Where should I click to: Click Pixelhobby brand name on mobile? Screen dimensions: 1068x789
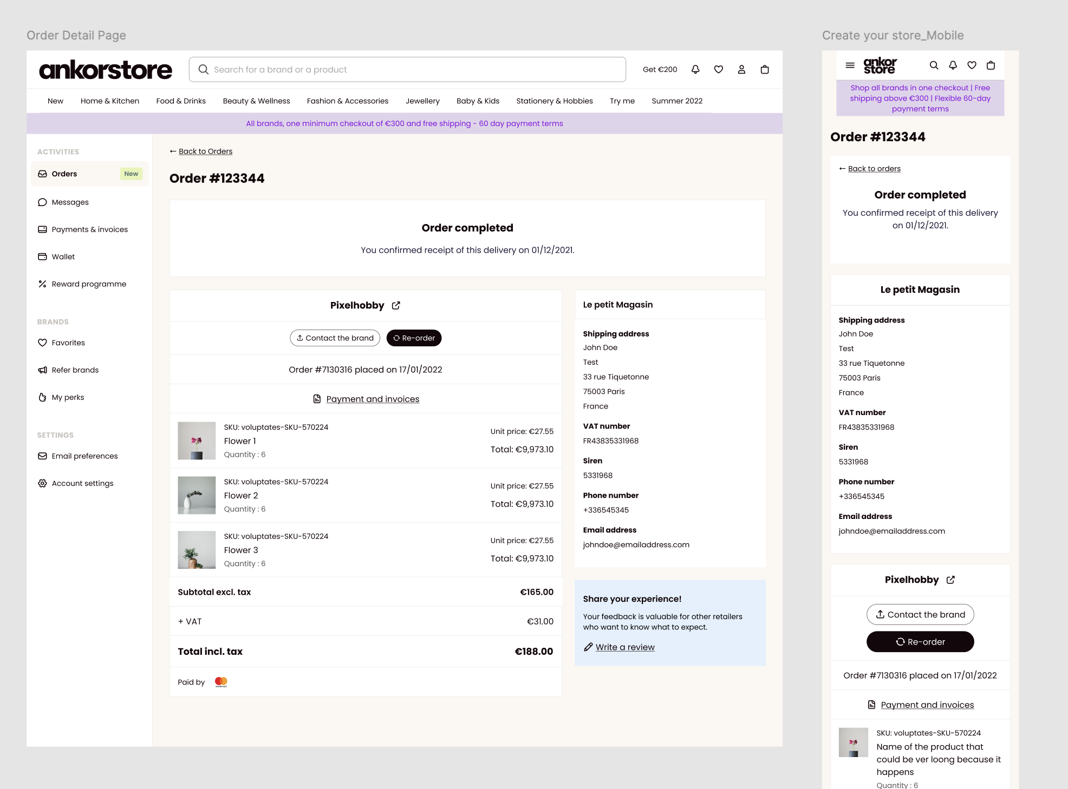pos(911,580)
